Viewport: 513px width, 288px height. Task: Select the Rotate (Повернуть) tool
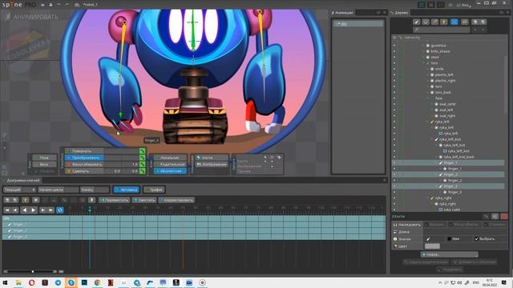click(84, 151)
